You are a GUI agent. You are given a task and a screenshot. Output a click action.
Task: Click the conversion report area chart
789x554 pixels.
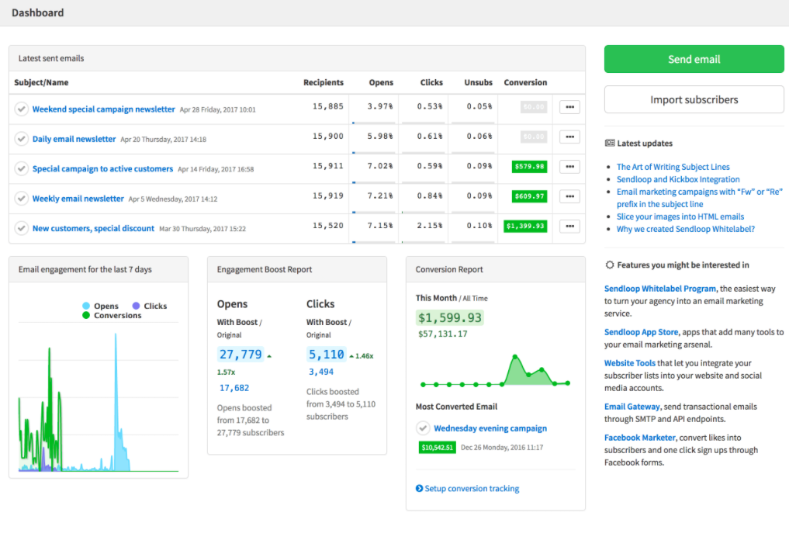(495, 371)
